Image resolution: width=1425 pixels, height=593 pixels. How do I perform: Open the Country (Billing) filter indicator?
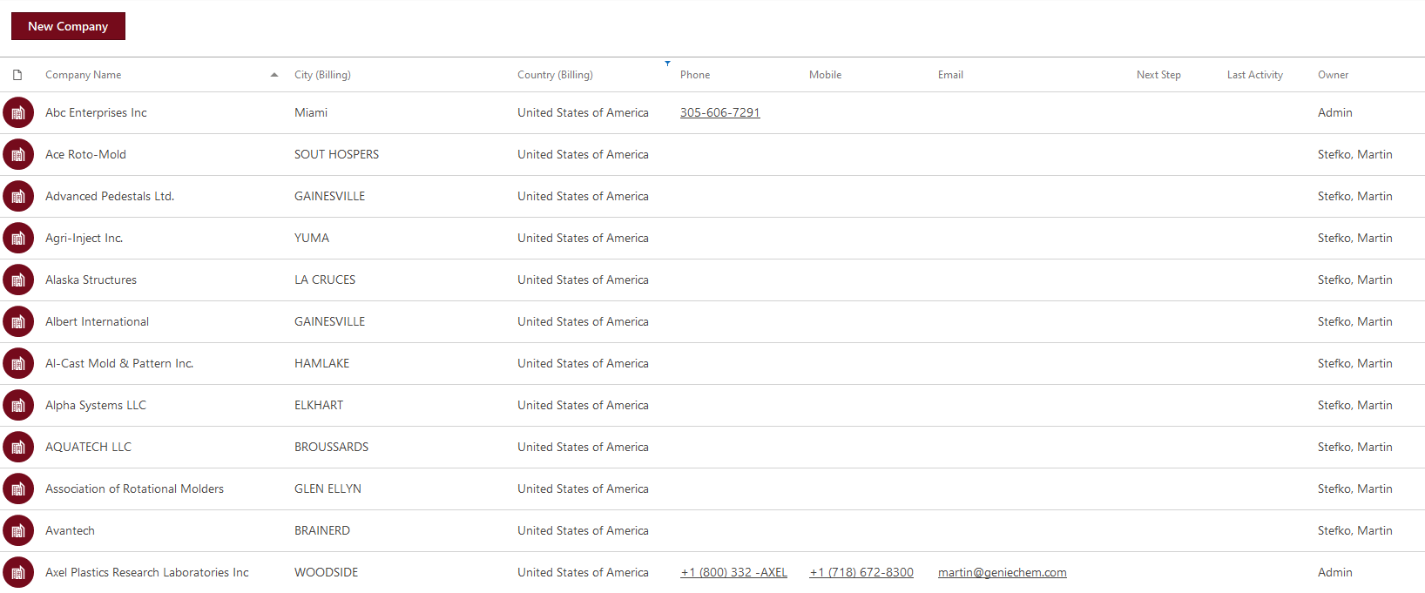667,64
